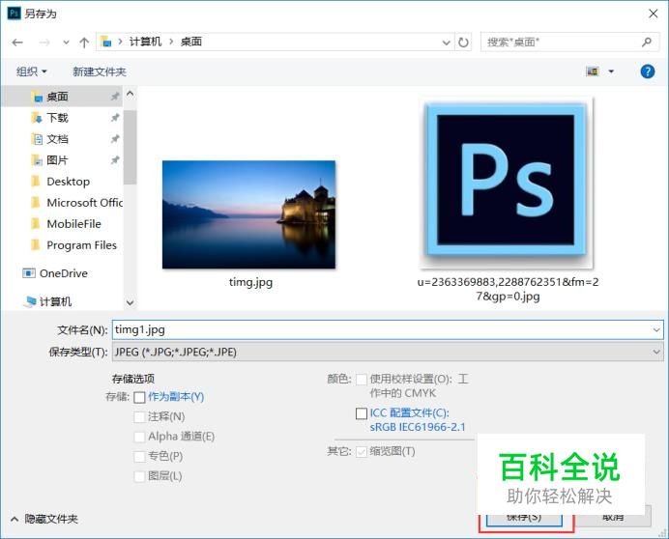The width and height of the screenshot is (669, 539).
Task: Collapse folders with 隐藏文件夹
Action: point(44,519)
